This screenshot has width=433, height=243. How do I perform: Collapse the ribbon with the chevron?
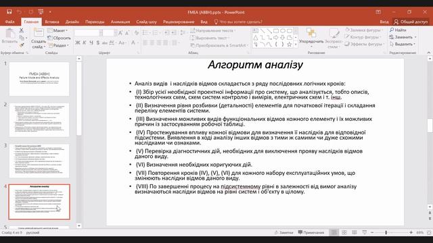[x=428, y=53]
